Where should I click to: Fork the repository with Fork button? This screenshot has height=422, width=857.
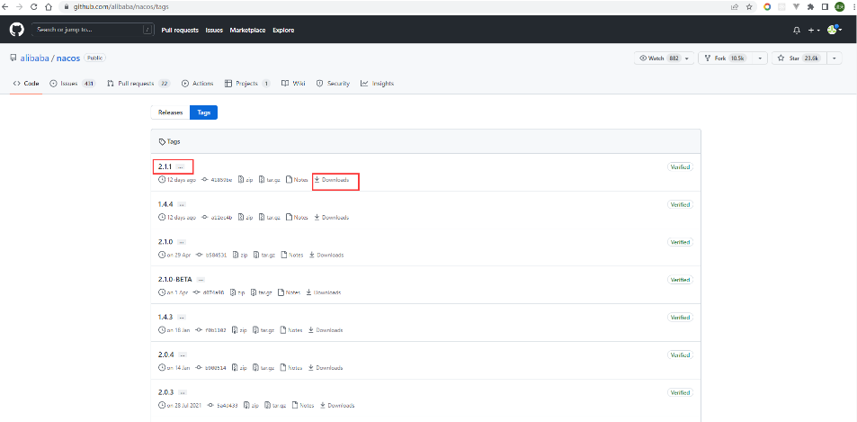point(726,58)
